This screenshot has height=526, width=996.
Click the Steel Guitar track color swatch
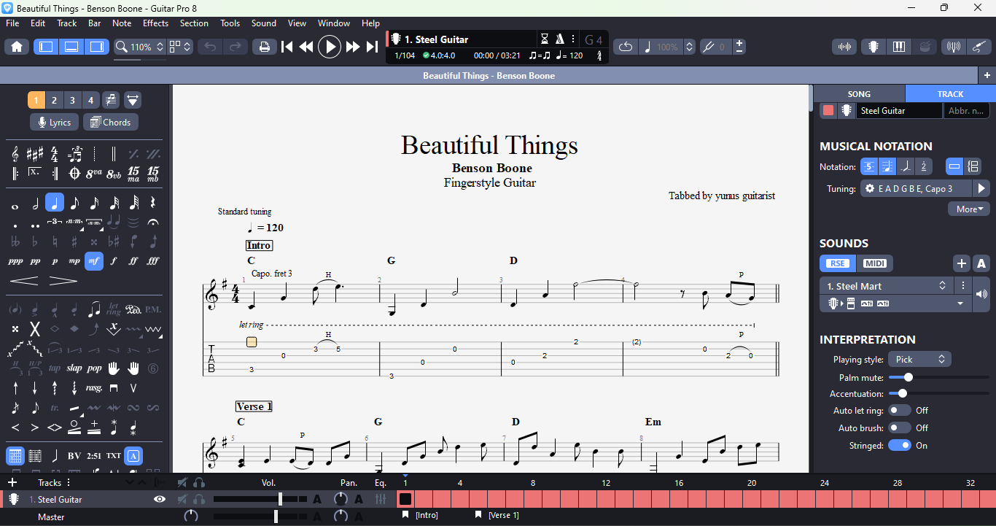pos(828,111)
